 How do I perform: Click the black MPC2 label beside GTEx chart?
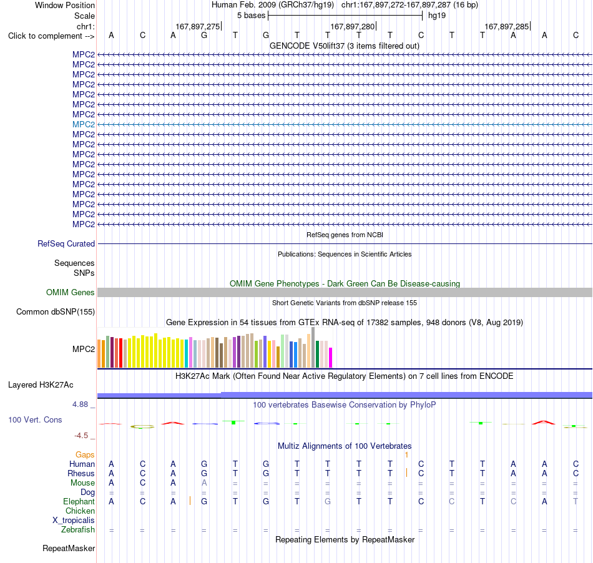(x=84, y=349)
